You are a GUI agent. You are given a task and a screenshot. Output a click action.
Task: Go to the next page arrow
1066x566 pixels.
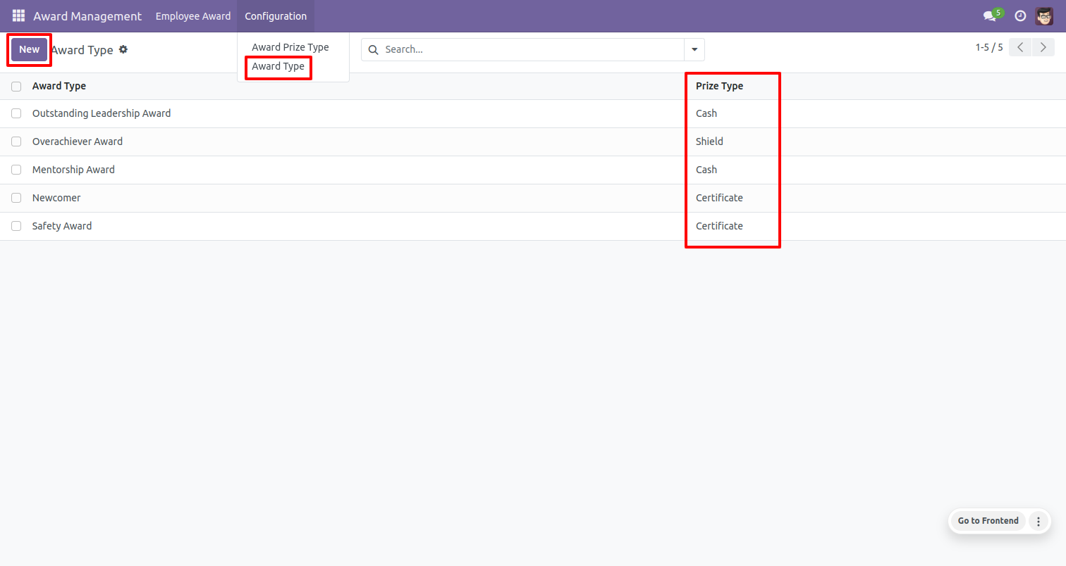tap(1043, 47)
